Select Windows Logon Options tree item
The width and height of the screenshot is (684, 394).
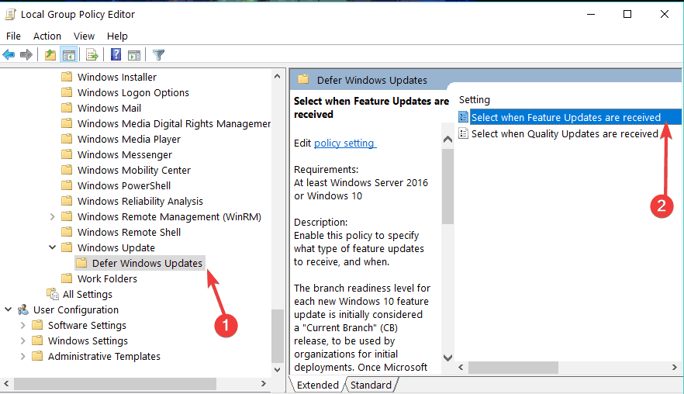(x=133, y=92)
